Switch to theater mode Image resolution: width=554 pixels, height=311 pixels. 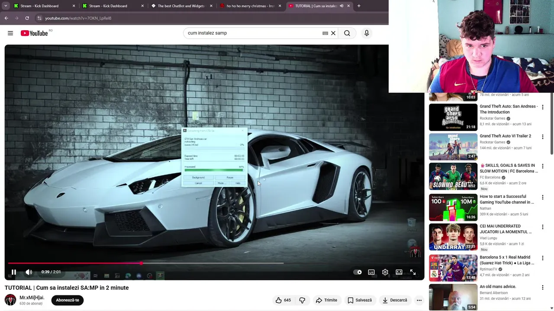[399, 272]
